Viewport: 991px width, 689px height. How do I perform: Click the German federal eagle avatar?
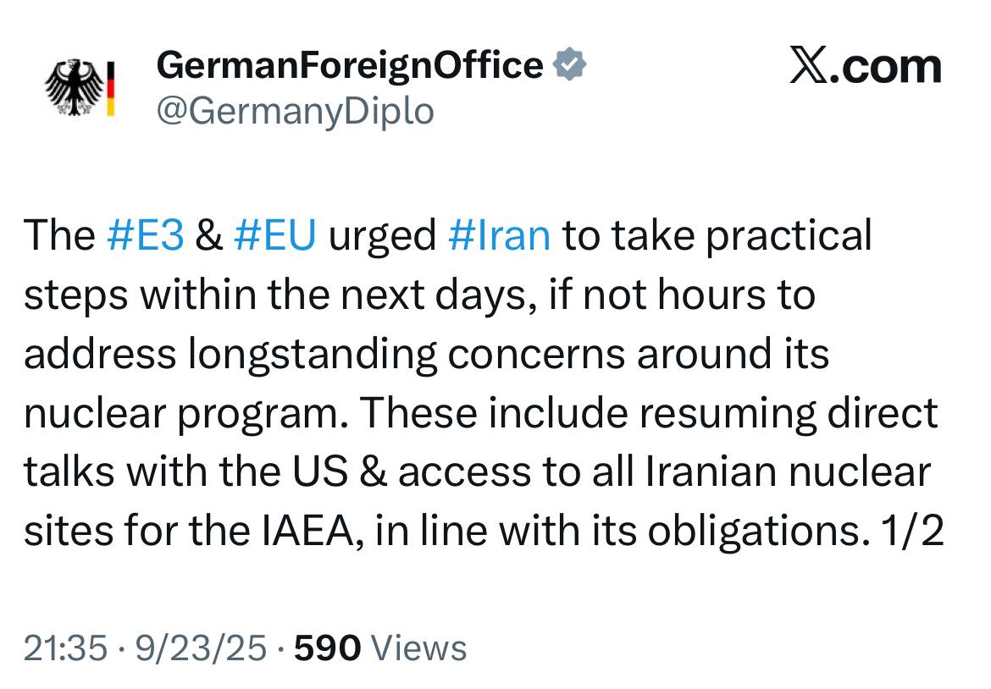(x=75, y=87)
